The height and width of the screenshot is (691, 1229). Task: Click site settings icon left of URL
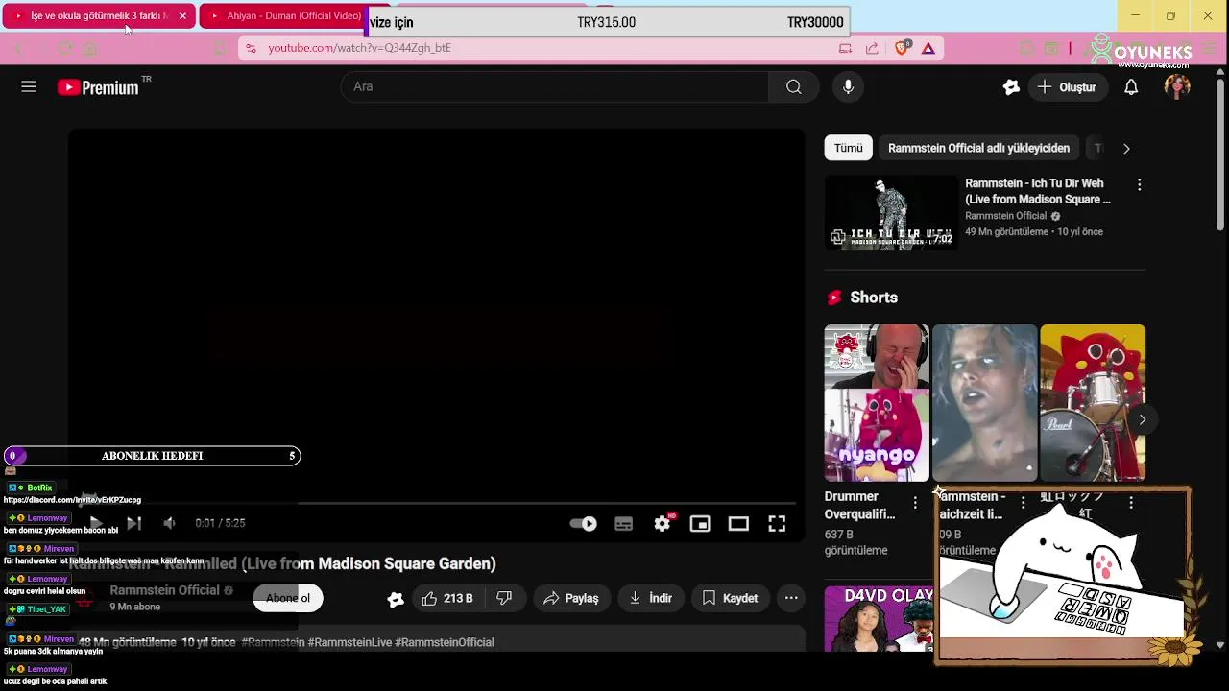pos(250,48)
